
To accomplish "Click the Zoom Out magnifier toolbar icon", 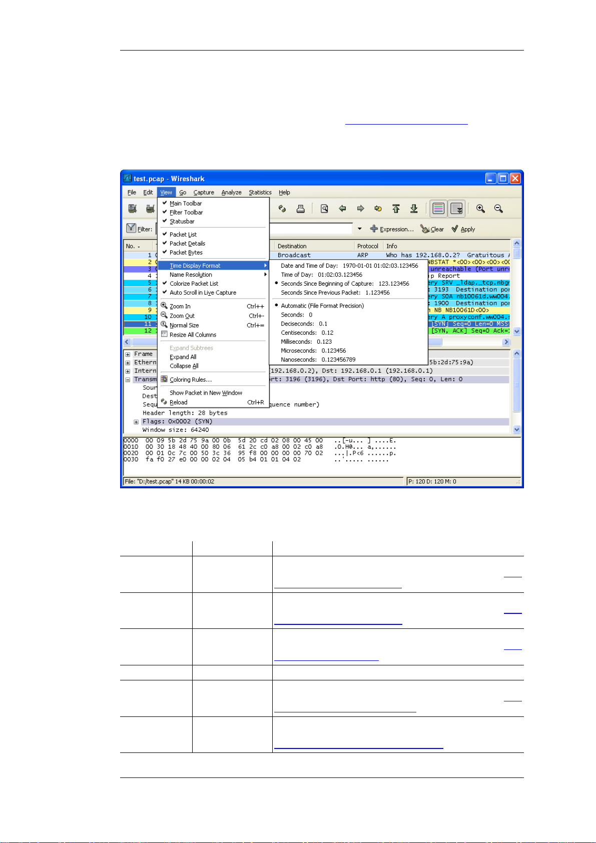I will point(498,209).
